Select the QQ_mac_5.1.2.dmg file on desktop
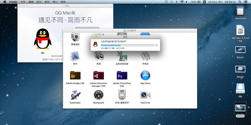The height and width of the screenshot is (125, 251). coord(240,30)
